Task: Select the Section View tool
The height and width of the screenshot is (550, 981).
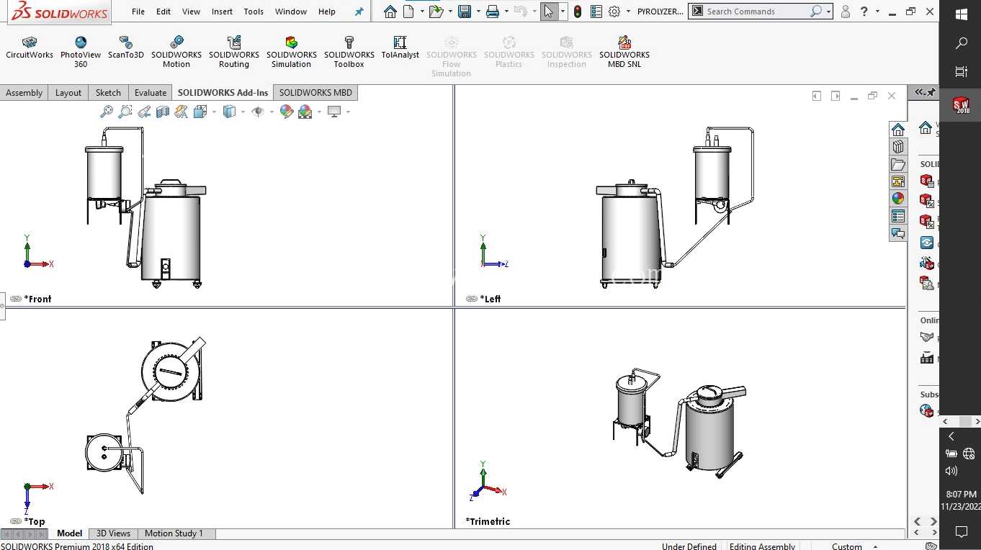Action: click(x=163, y=112)
